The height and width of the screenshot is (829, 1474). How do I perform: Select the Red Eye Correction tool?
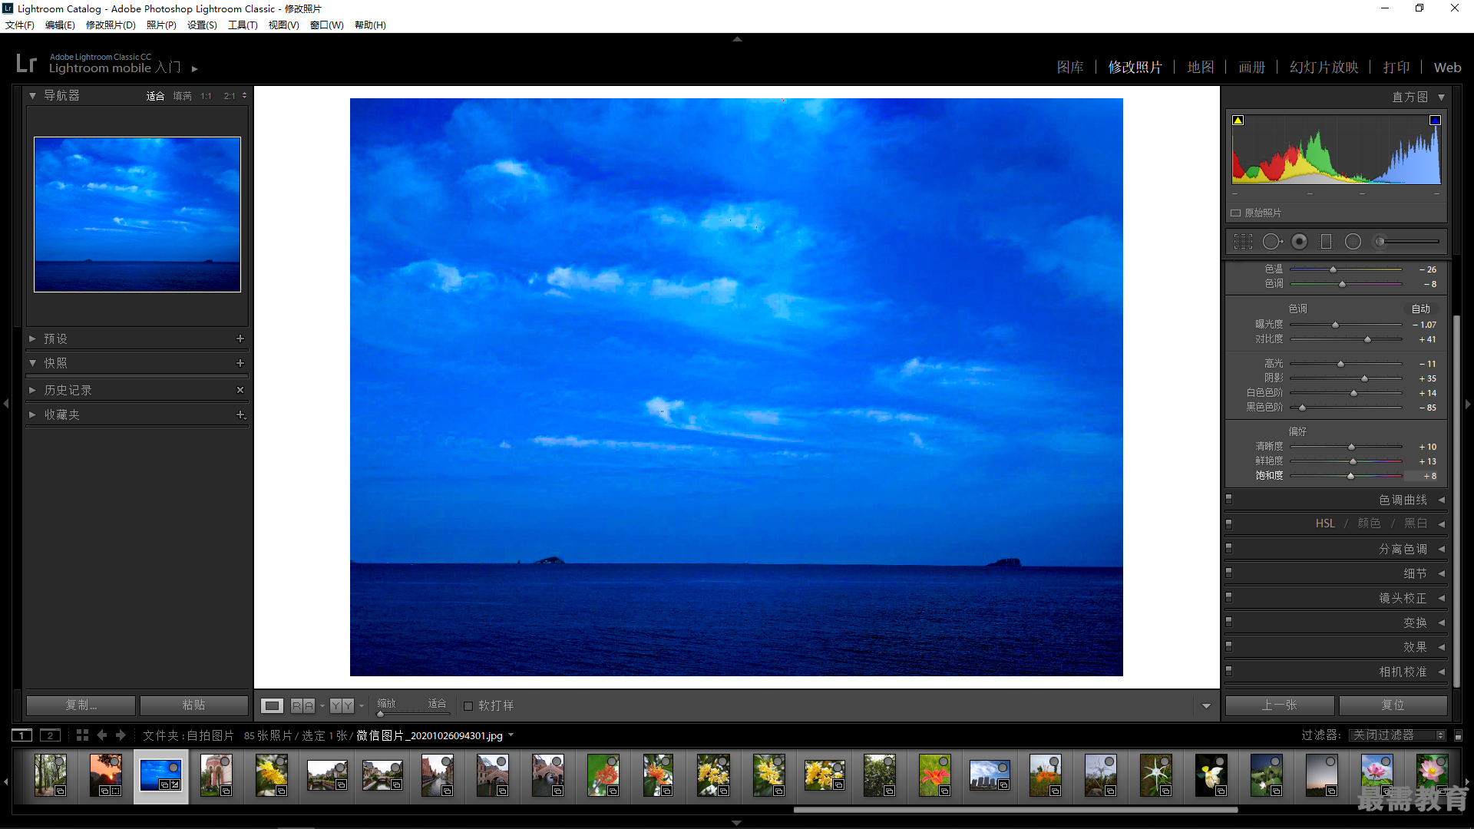click(x=1299, y=242)
